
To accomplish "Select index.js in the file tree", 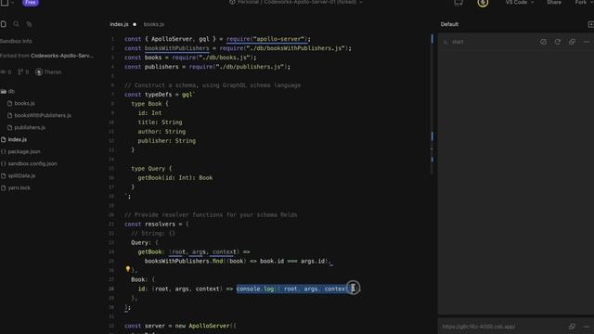I will pyautogui.click(x=17, y=140).
